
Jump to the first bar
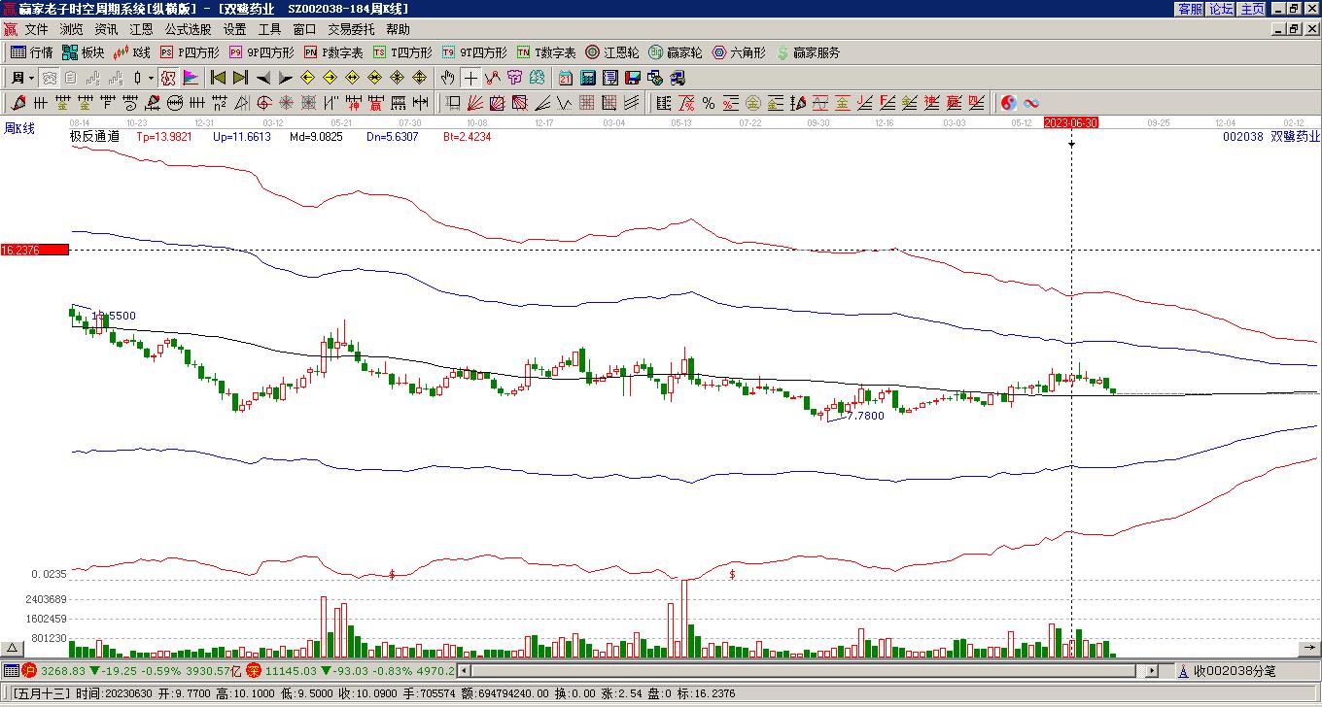click(219, 78)
